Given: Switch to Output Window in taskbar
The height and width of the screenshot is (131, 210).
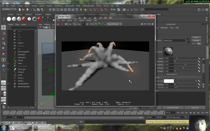Looking at the screenshot, I should tap(20, 128).
